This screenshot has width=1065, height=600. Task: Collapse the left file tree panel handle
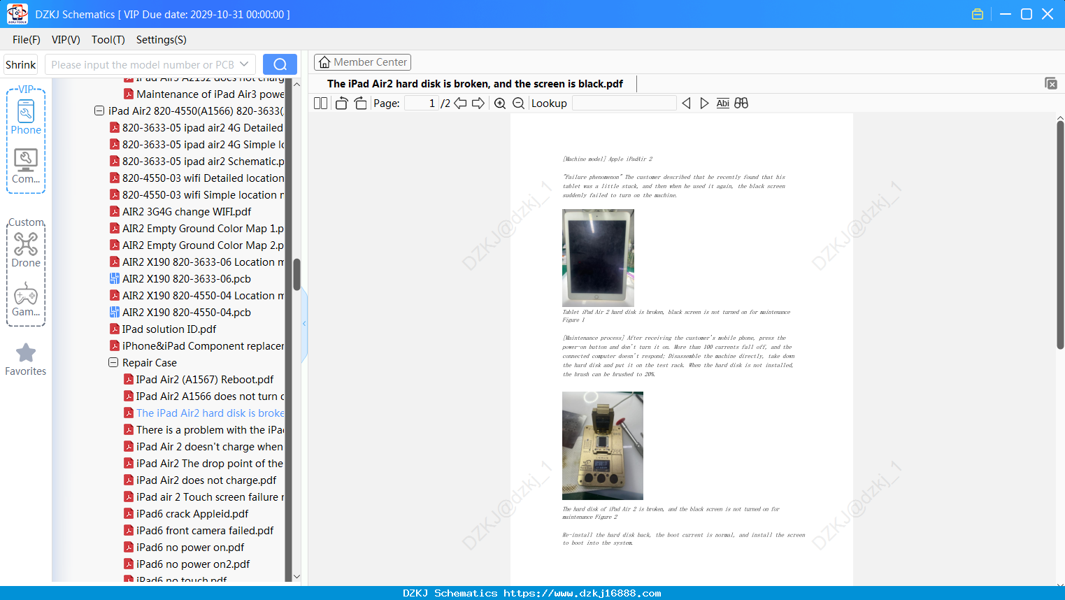[x=304, y=323]
